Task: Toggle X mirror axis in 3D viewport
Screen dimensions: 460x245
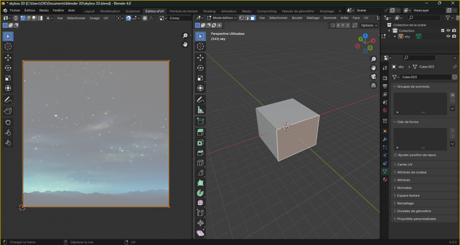Action: pyautogui.click(x=338, y=25)
